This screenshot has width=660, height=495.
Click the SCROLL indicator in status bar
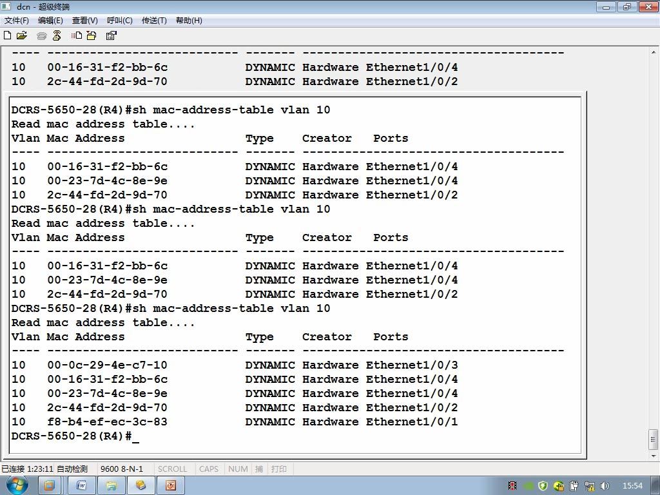[172, 469]
